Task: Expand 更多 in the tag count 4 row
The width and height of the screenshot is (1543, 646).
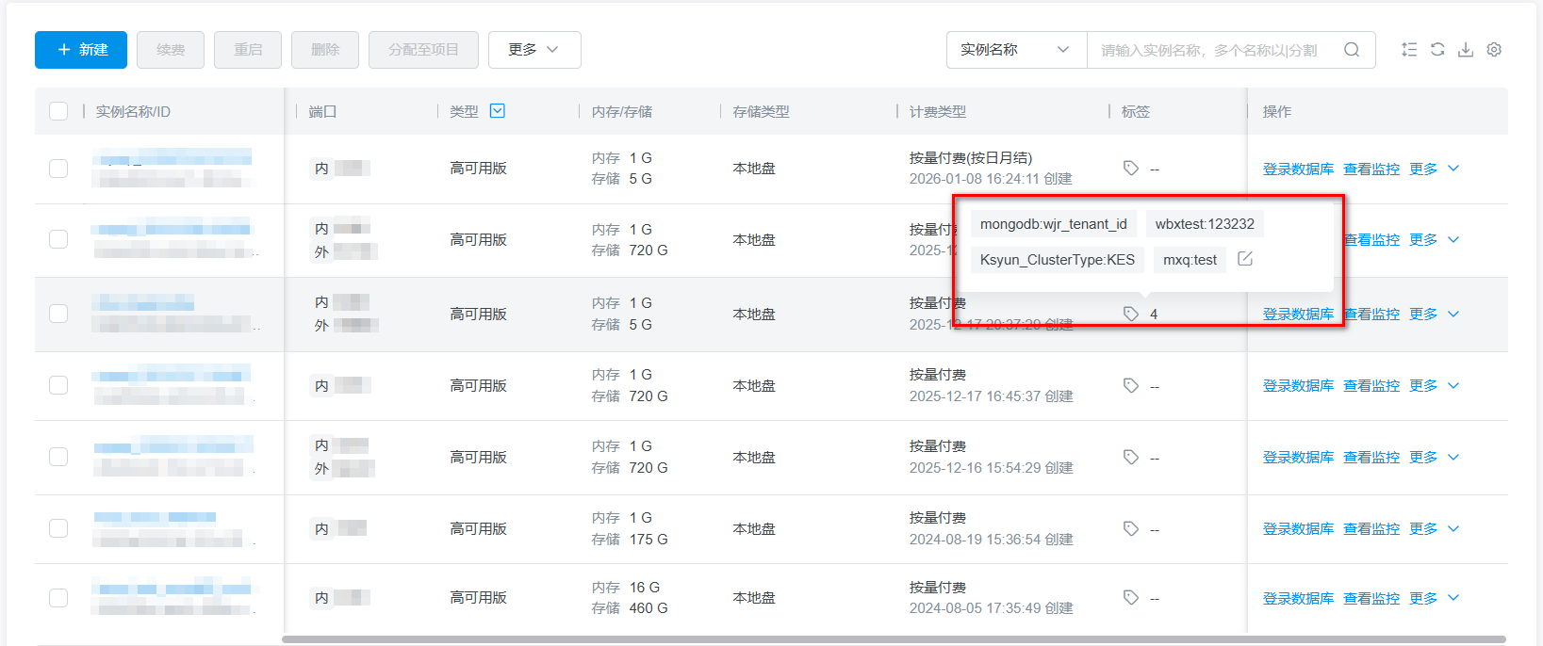Action: (x=1434, y=314)
